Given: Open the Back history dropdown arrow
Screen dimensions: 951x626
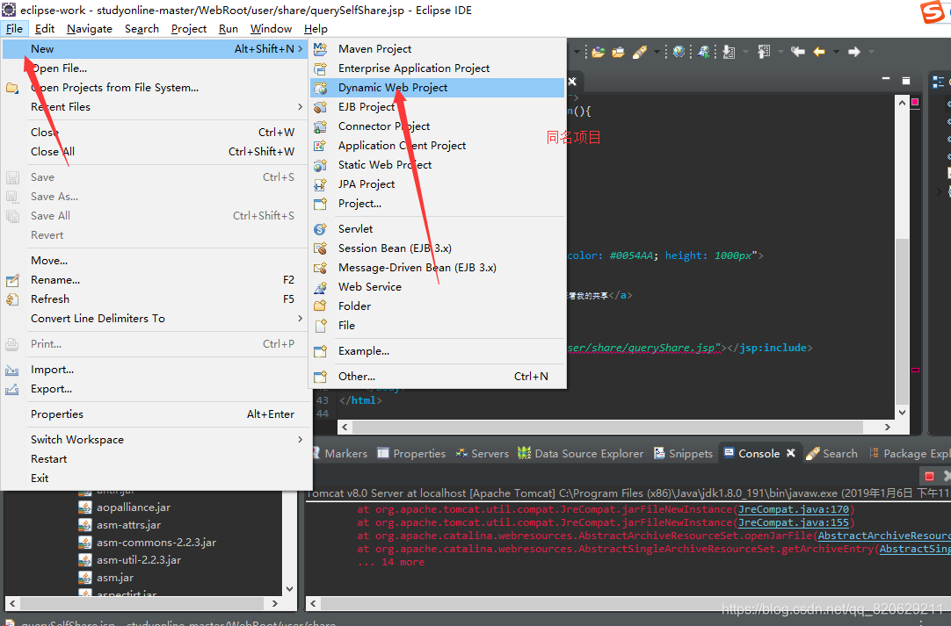Looking at the screenshot, I should 836,52.
